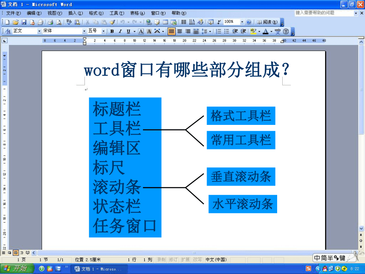Apply the yellow highlight color
The height and width of the screenshot is (274, 365).
click(253, 31)
